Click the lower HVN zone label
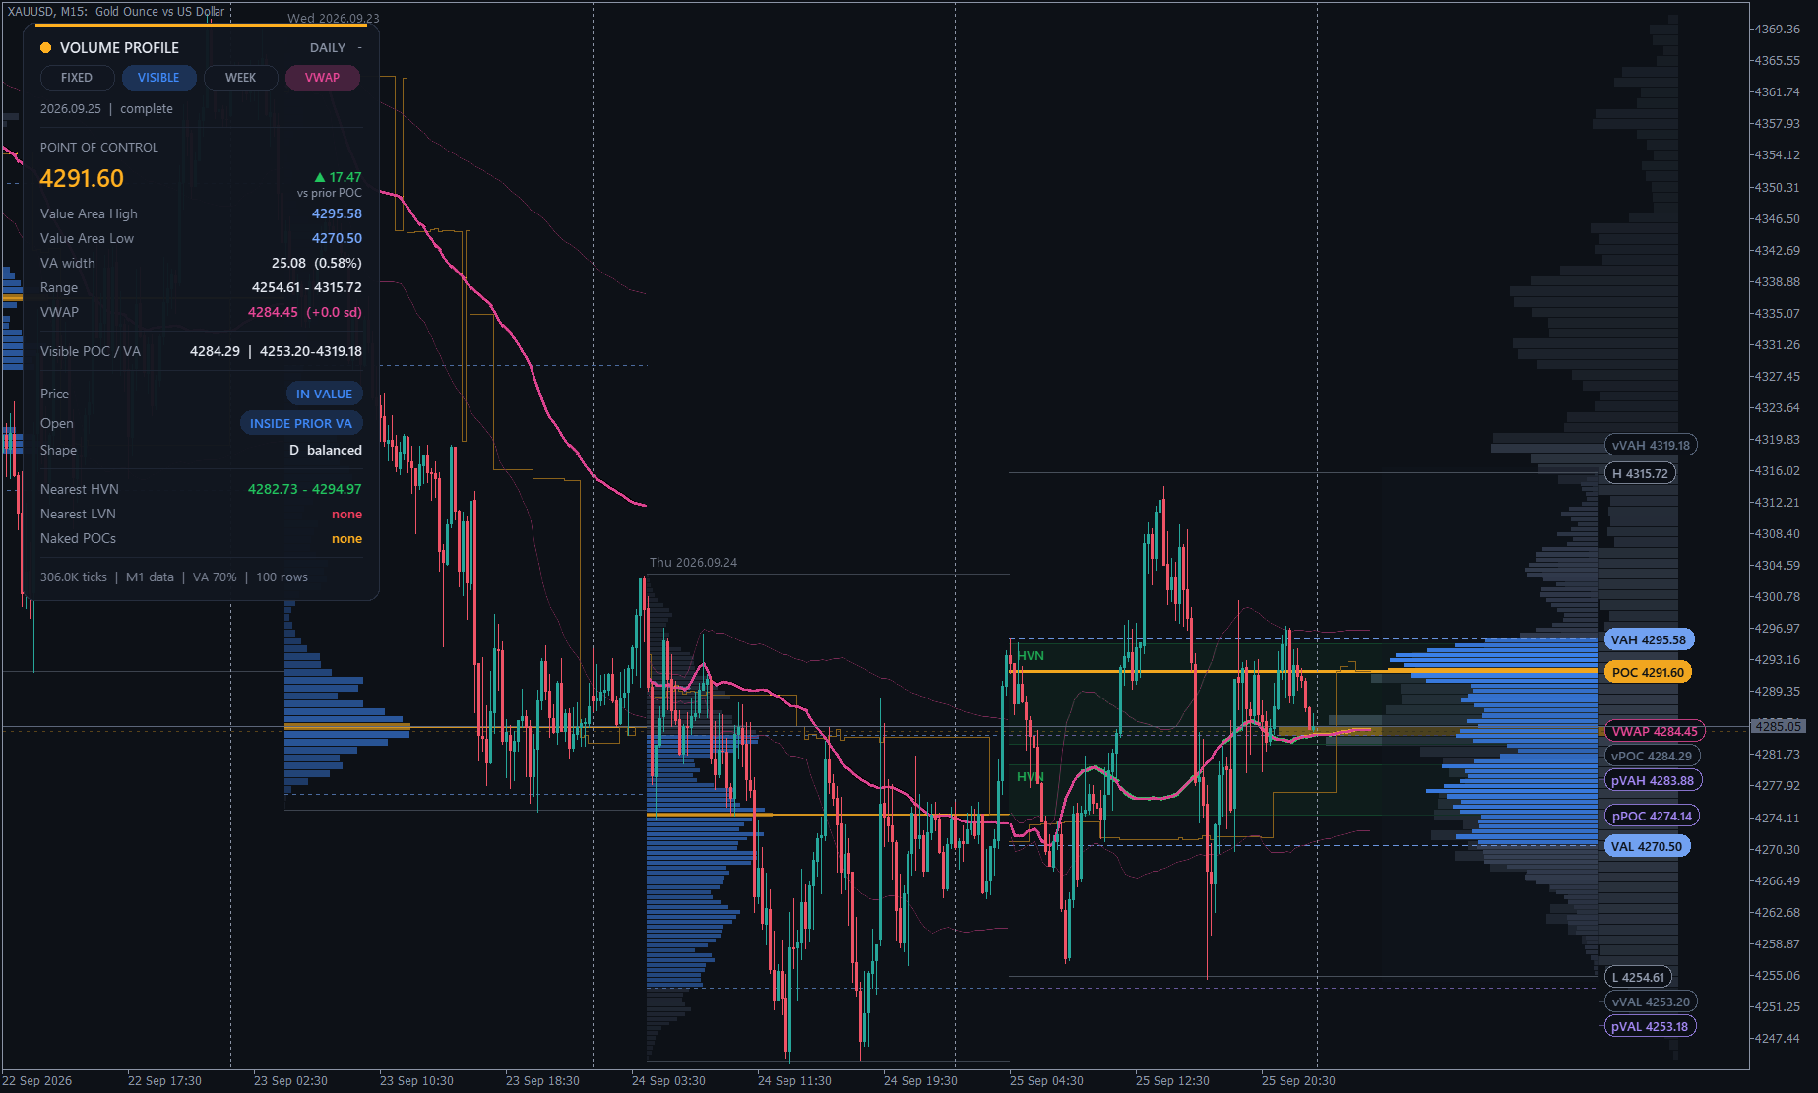 point(1030,777)
